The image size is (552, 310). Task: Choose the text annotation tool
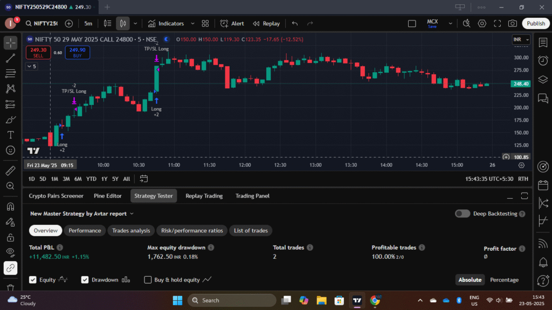pyautogui.click(x=11, y=135)
